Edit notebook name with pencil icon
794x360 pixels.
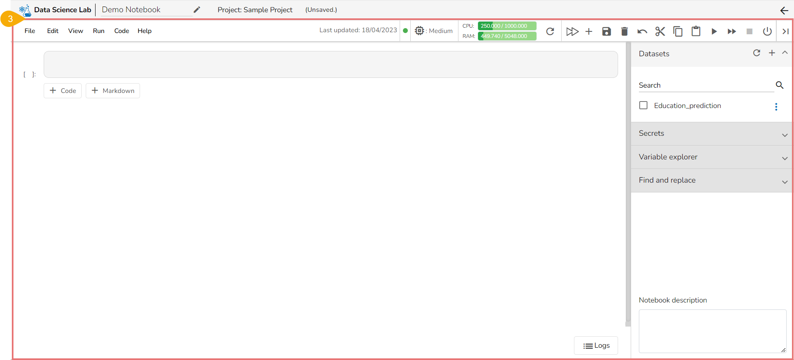(x=197, y=10)
